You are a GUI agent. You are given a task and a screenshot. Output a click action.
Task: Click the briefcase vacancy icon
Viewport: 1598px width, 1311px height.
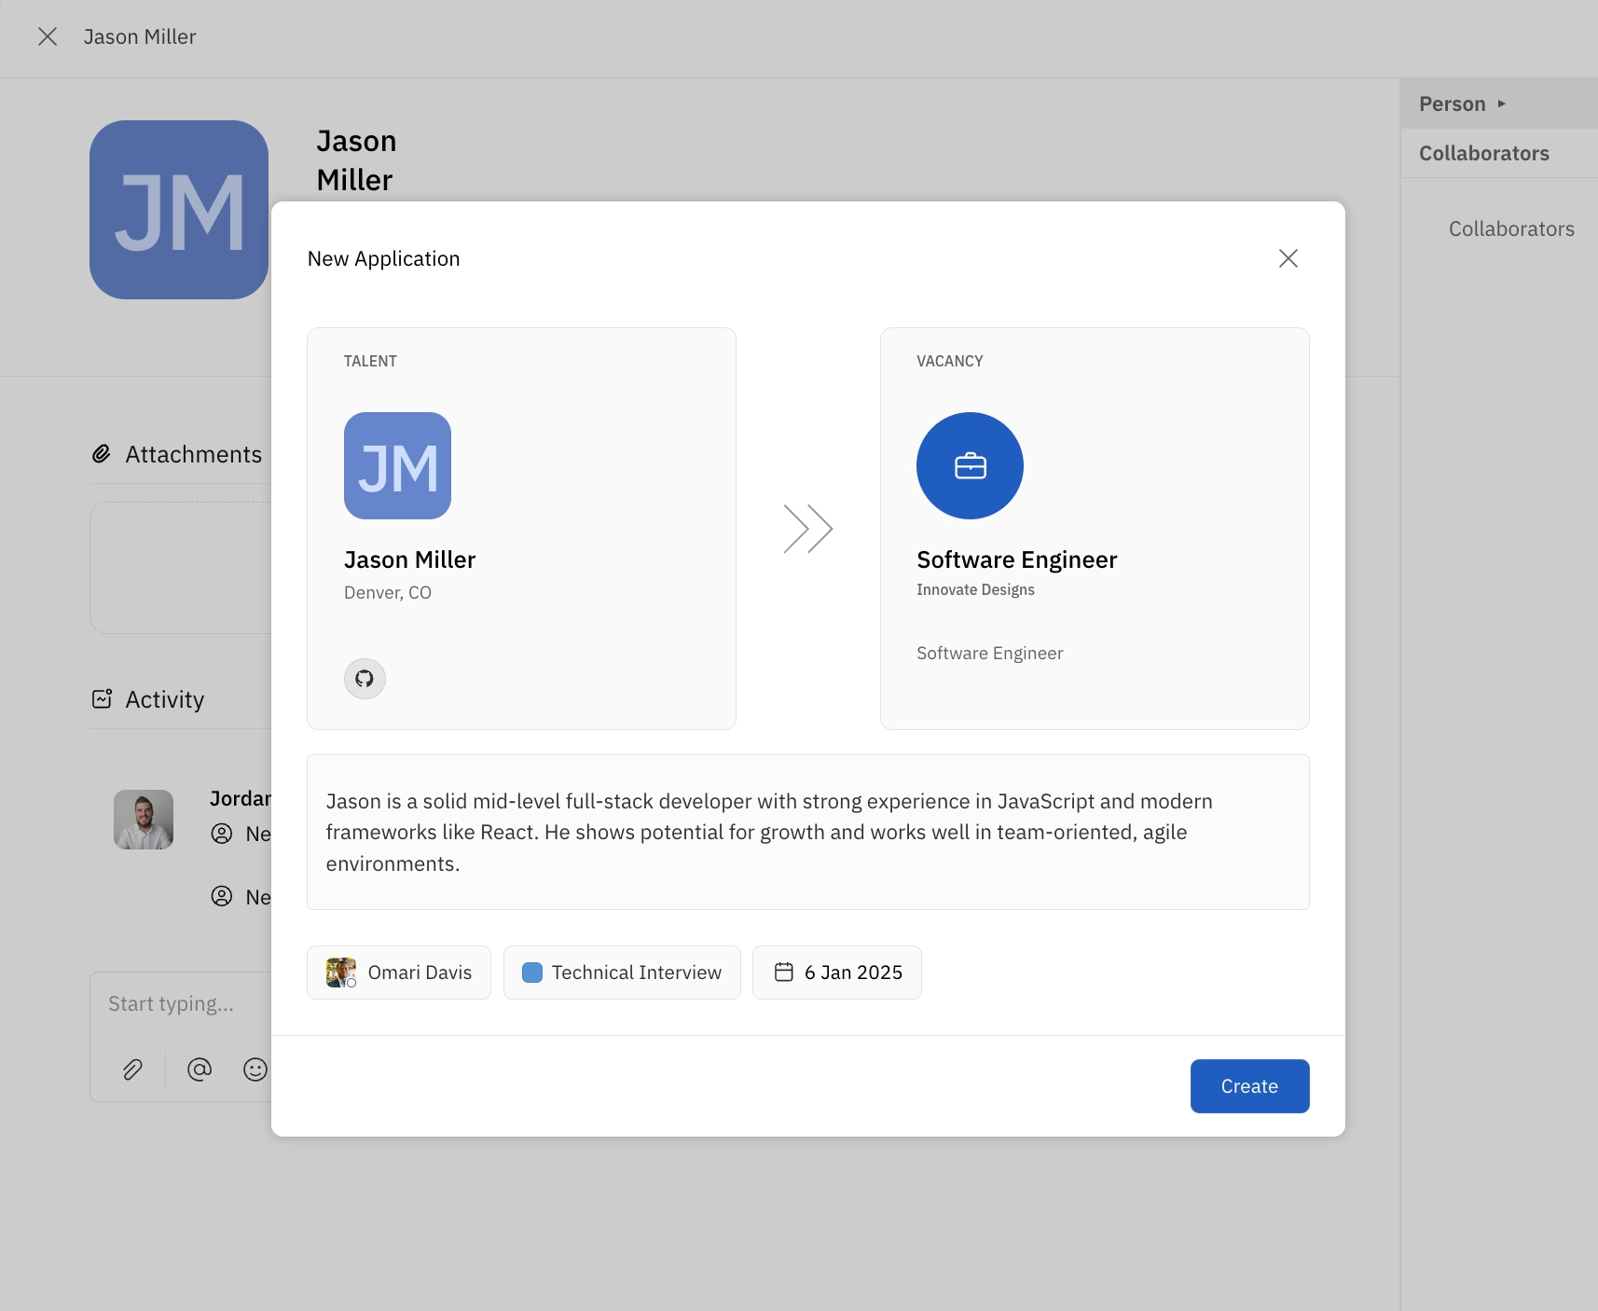(970, 466)
